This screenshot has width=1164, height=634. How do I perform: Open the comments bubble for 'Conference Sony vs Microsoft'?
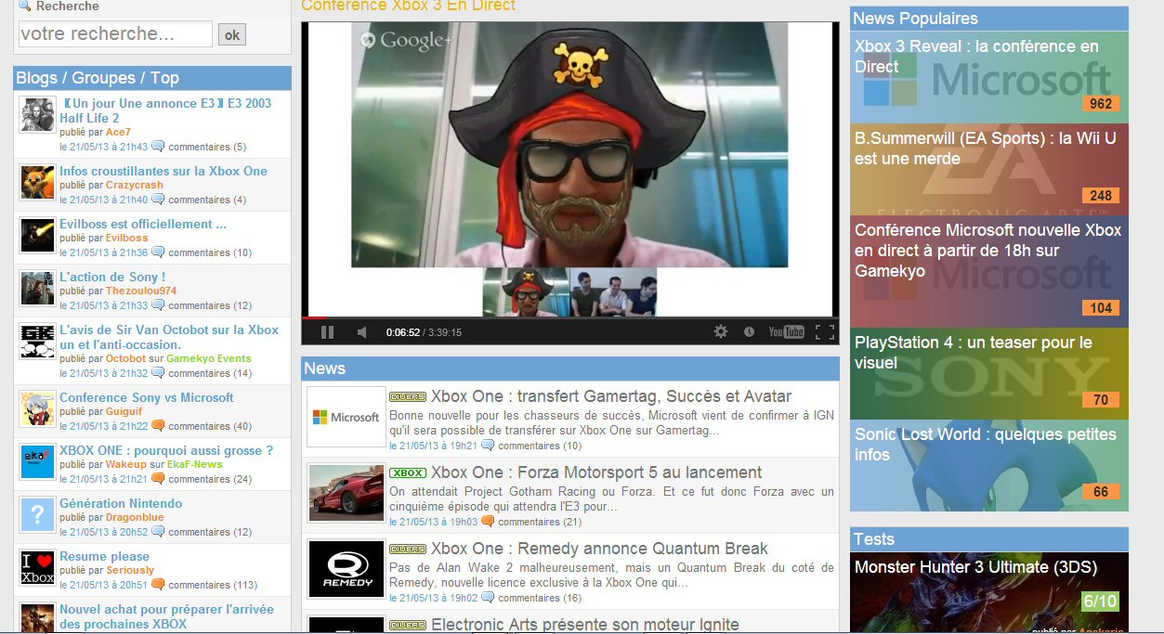(x=158, y=425)
